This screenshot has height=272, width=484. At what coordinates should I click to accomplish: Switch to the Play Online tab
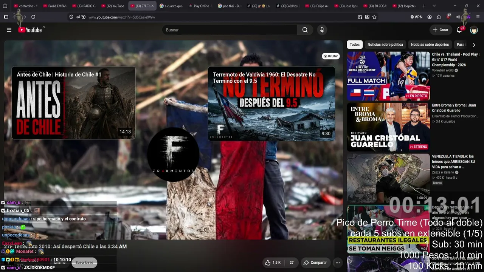tap(200, 6)
